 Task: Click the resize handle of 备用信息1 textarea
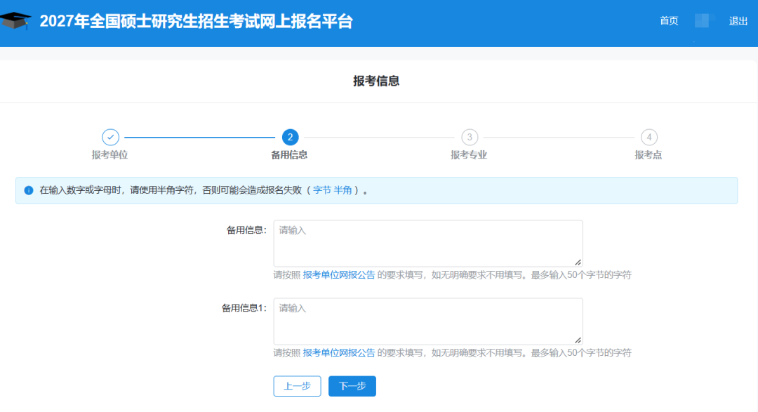pyautogui.click(x=578, y=340)
